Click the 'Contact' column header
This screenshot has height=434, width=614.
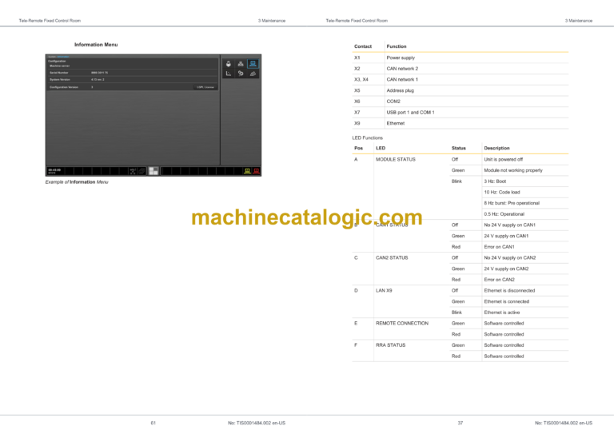363,46
